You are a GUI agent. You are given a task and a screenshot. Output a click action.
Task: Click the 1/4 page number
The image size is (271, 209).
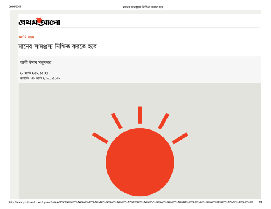click(x=260, y=202)
